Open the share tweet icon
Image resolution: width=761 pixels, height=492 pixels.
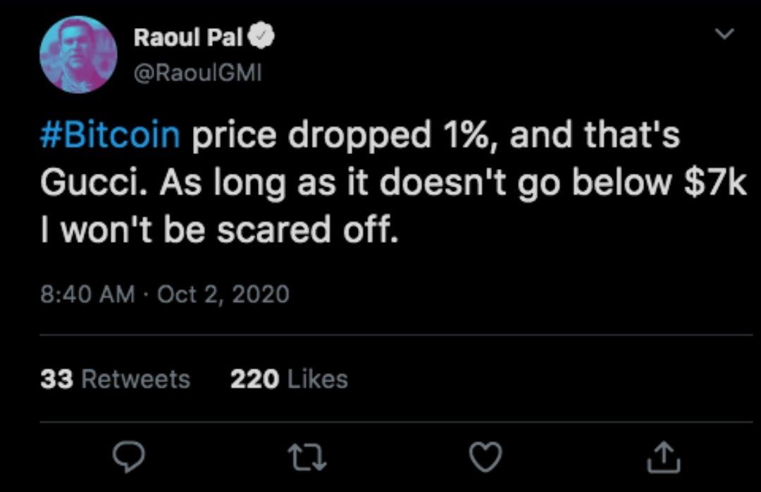point(664,457)
